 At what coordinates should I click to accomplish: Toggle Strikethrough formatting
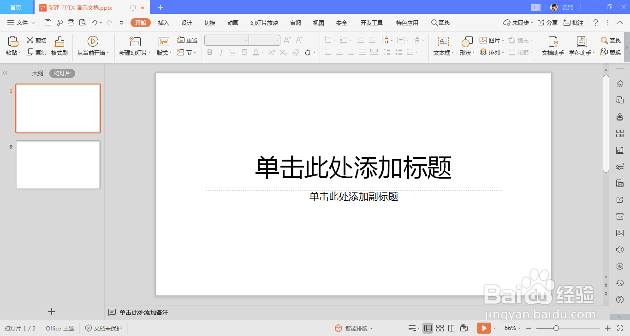pos(244,52)
